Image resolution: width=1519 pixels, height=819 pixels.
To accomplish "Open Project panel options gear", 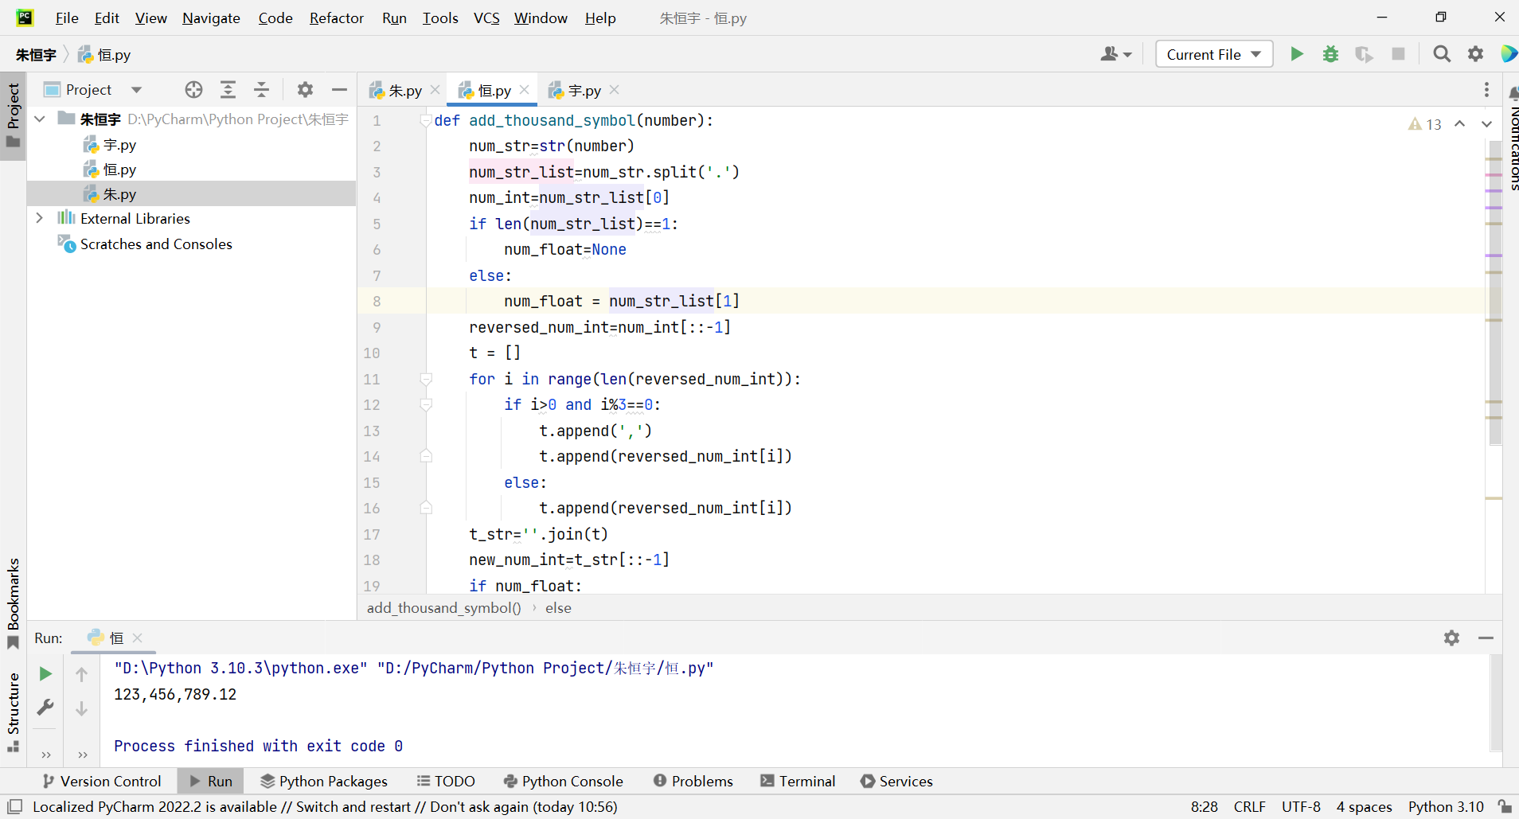I will 305,90.
